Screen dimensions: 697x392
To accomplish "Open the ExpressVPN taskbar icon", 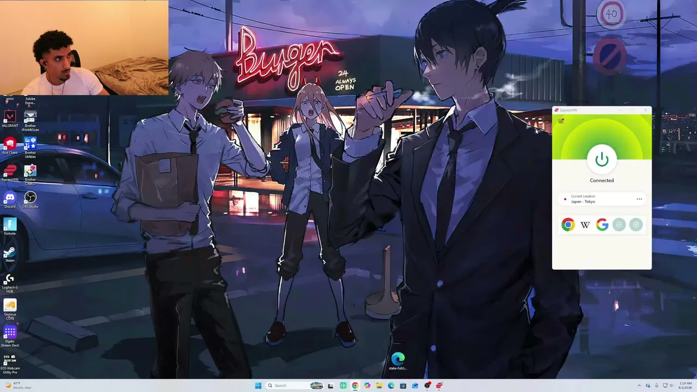I will click(439, 385).
